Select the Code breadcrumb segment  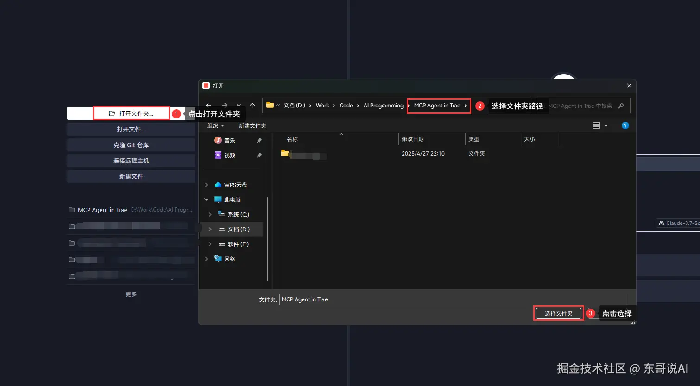click(x=346, y=106)
